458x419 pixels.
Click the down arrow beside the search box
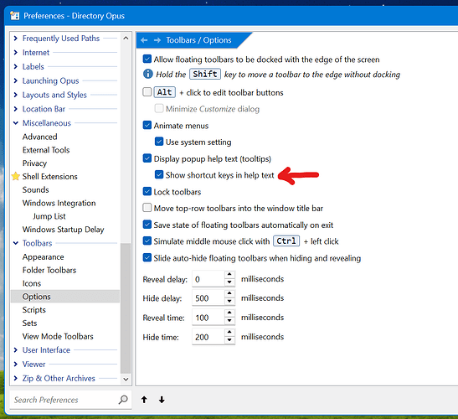point(162,400)
